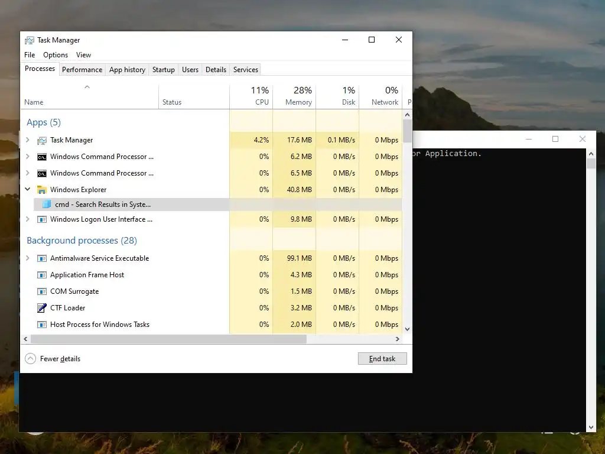The width and height of the screenshot is (605, 454).
Task: Switch to the Details tab
Action: pos(216,70)
